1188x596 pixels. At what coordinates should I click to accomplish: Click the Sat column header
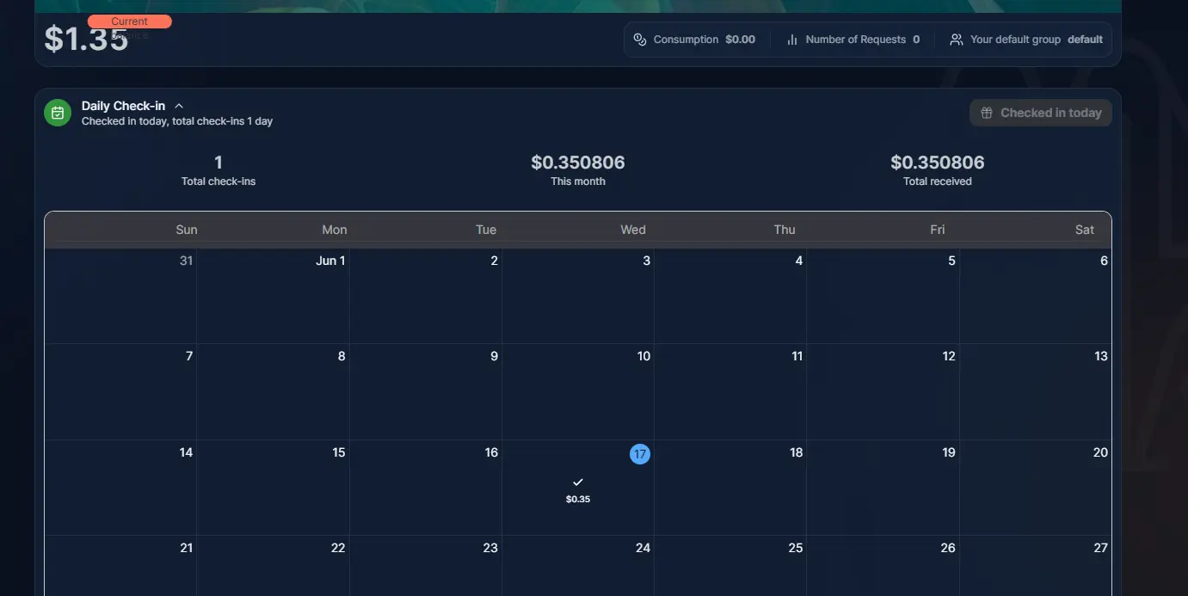pos(1085,230)
